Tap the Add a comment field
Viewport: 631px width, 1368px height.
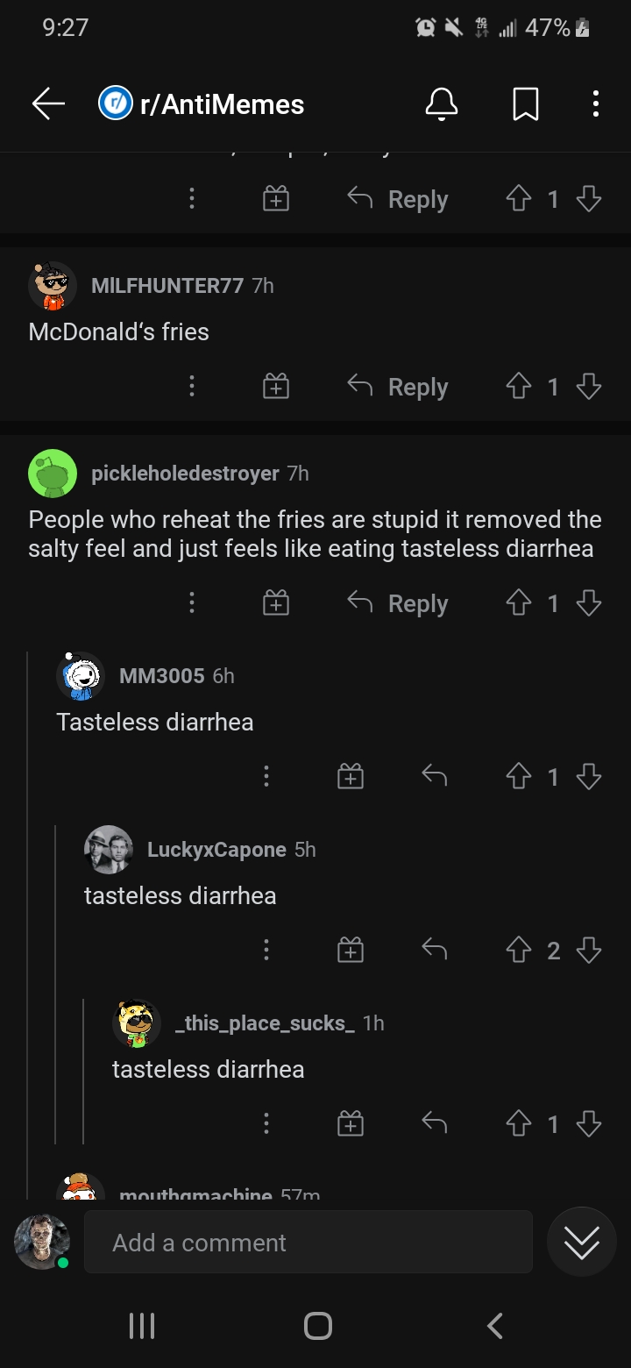click(308, 1243)
